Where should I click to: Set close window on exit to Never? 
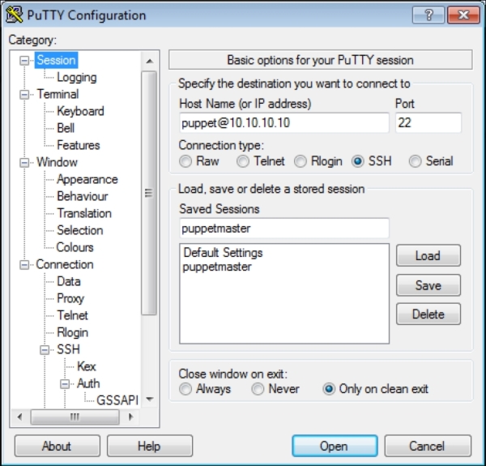pos(258,389)
